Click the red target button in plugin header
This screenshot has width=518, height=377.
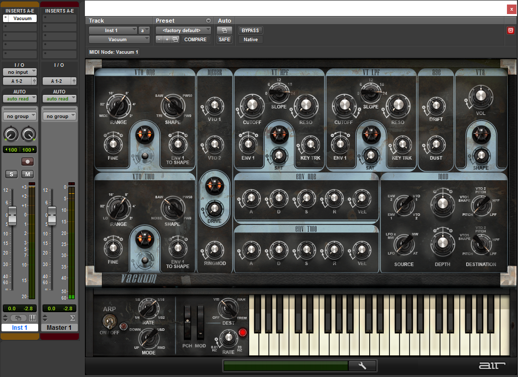click(x=510, y=30)
